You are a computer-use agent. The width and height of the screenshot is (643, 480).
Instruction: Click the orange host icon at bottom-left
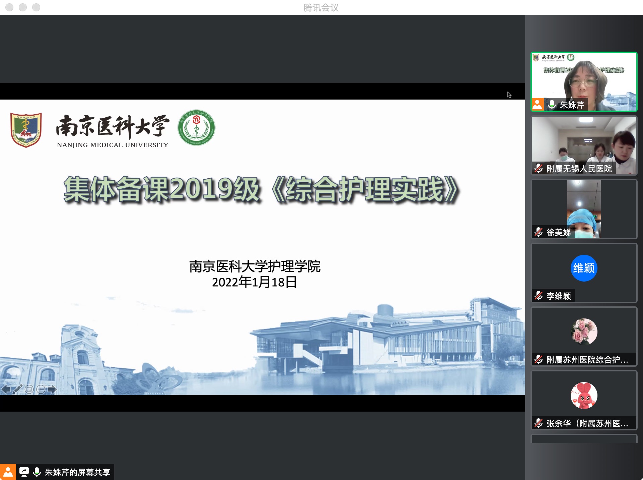pos(8,472)
